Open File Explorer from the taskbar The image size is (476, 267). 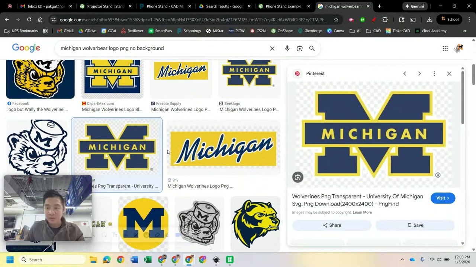[93, 260]
